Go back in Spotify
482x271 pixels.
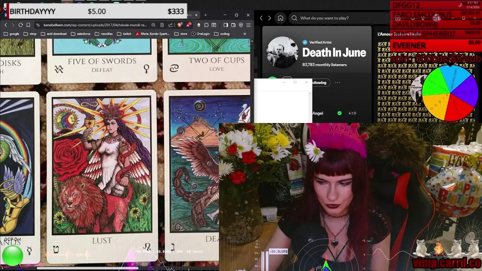[261, 18]
